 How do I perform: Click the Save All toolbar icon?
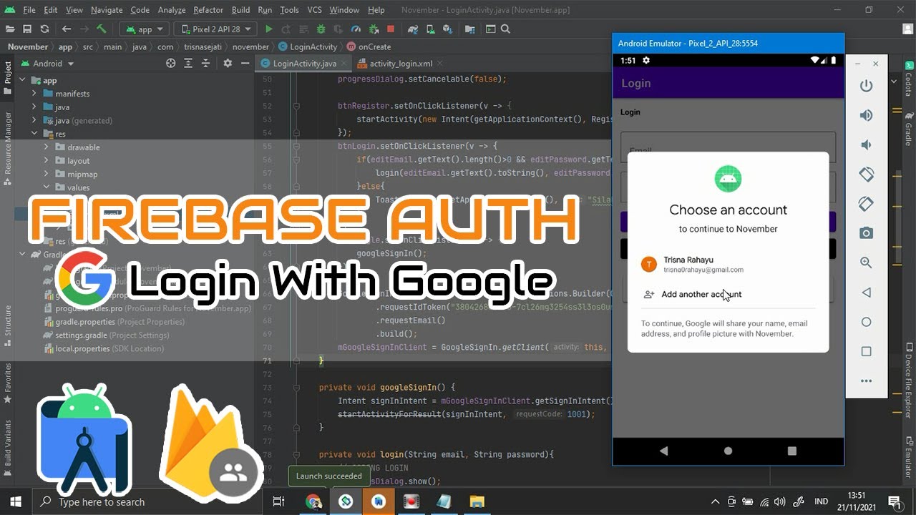pyautogui.click(x=27, y=29)
